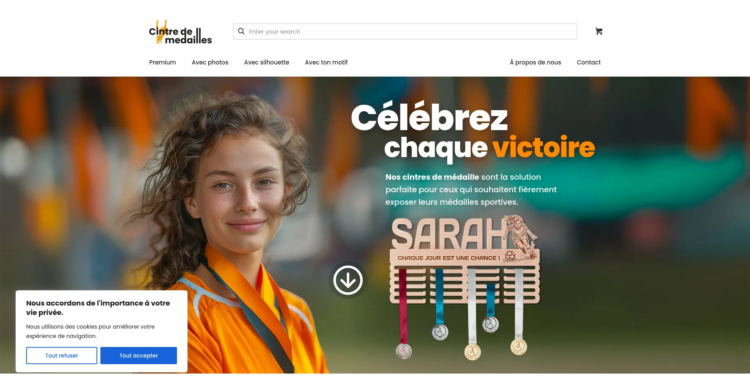Click the soccer ball emblem on hanger
Image resolution: width=750 pixels, height=388 pixels.
point(510,256)
